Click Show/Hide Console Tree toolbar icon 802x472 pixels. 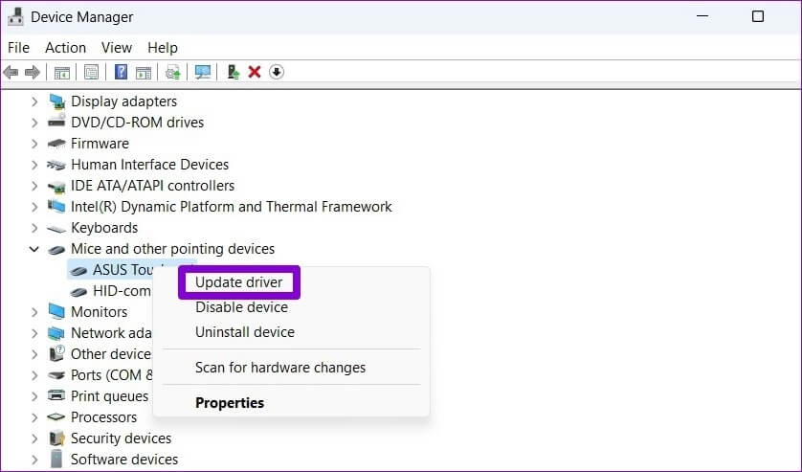[x=62, y=72]
